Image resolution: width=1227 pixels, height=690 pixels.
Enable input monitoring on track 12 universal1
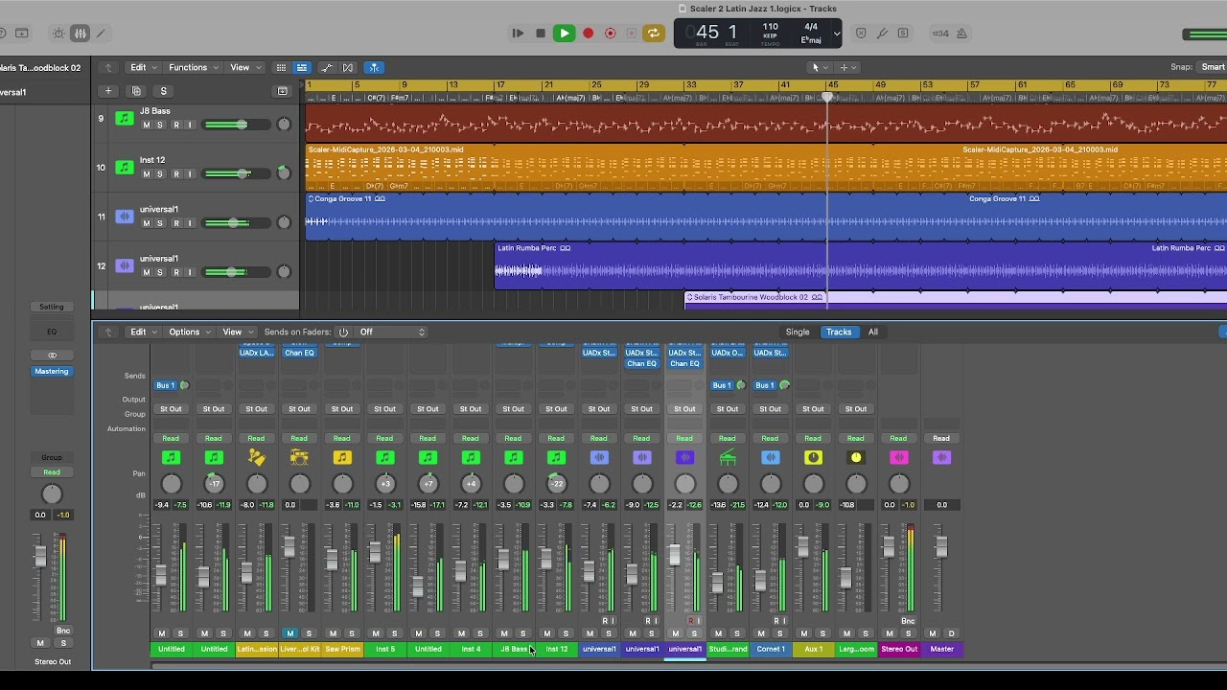click(x=189, y=272)
